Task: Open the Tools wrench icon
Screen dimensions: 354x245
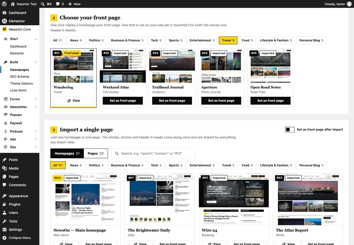Action: click(4, 221)
